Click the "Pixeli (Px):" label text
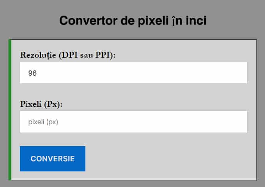This screenshot has height=187, width=265. (x=41, y=104)
